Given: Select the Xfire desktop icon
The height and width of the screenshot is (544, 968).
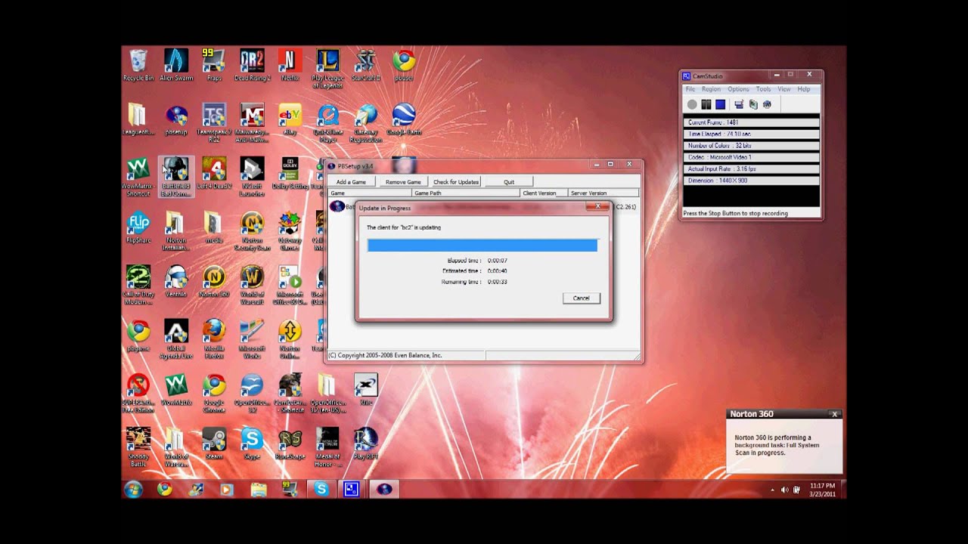Looking at the screenshot, I should (x=365, y=390).
